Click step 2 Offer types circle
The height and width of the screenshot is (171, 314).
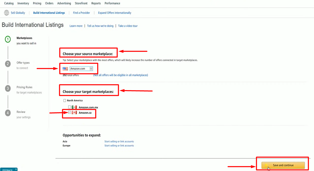tap(8, 64)
